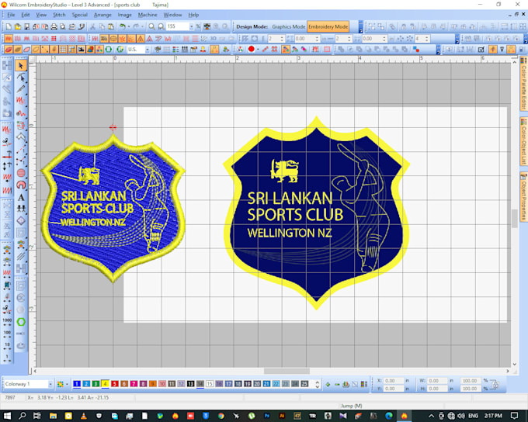Open the Color Palette Editor side panel

click(x=523, y=83)
